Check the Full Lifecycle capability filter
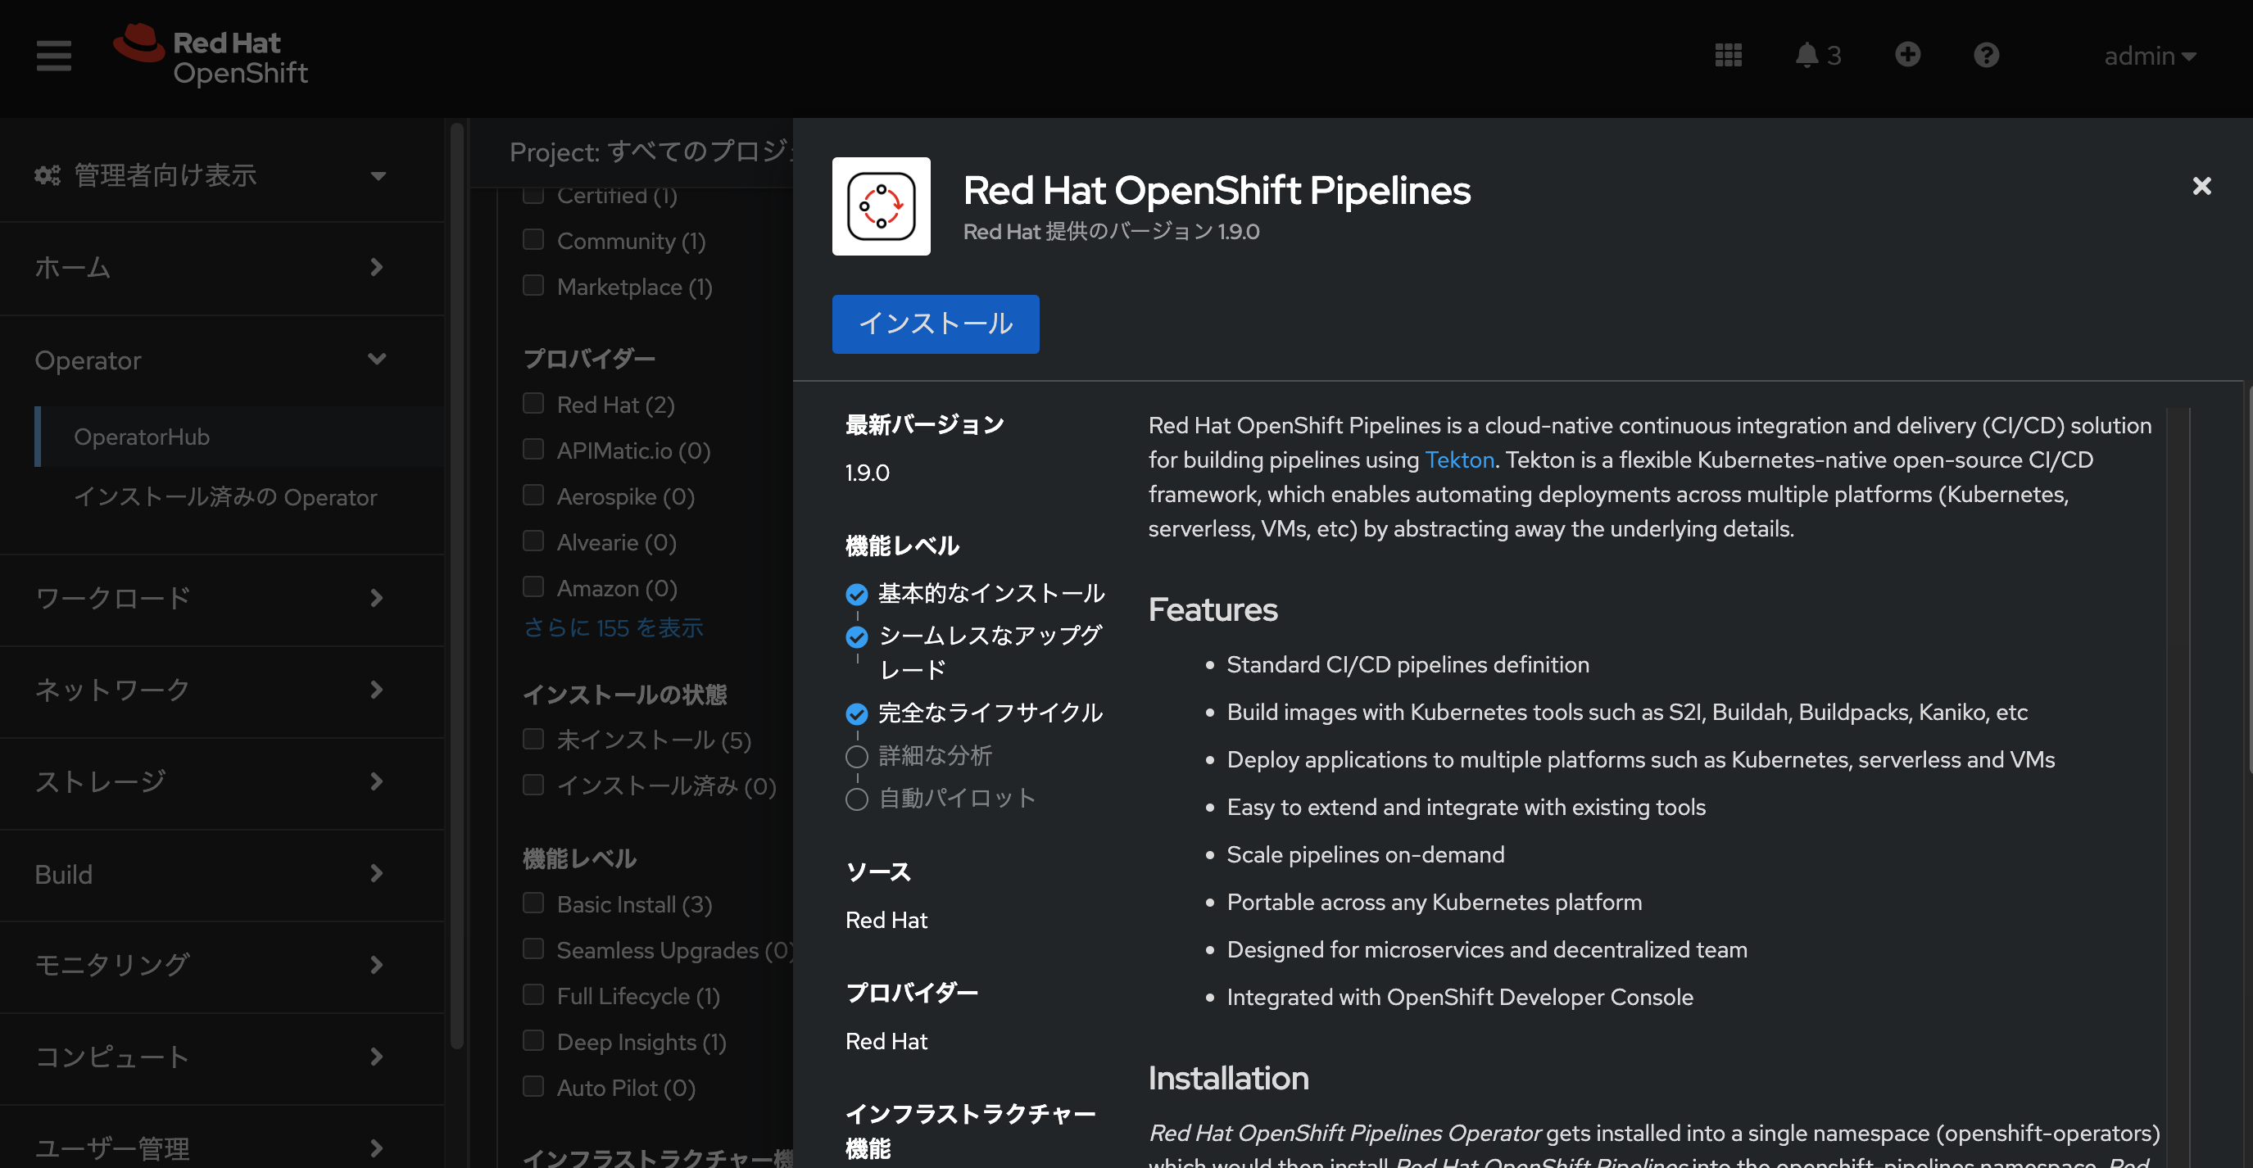This screenshot has height=1168, width=2253. [533, 995]
